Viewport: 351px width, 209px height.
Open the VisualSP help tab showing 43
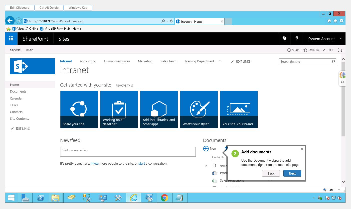pos(342,79)
